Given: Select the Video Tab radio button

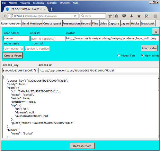Looking at the screenshot, I should point(118,56).
